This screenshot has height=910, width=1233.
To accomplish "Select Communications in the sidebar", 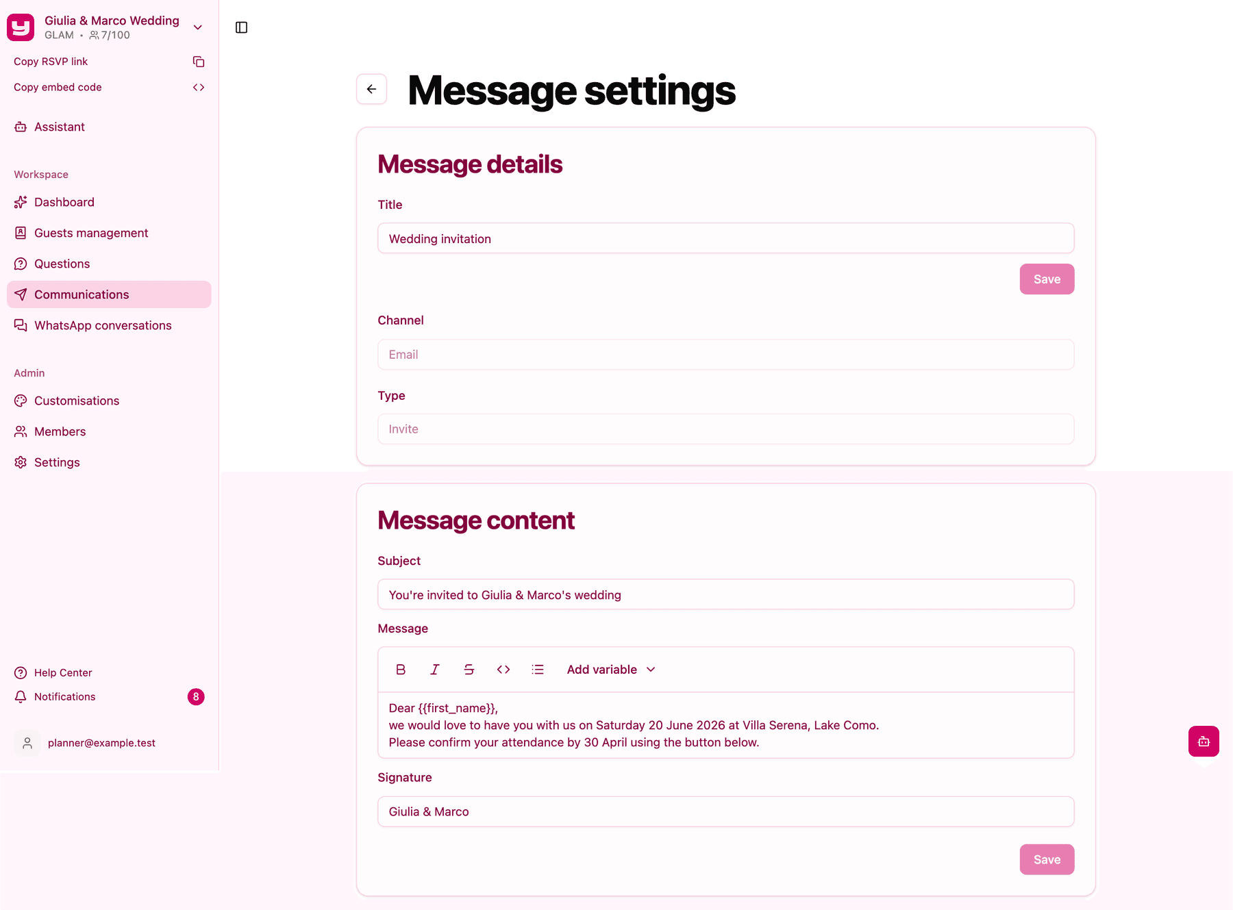I will (109, 294).
